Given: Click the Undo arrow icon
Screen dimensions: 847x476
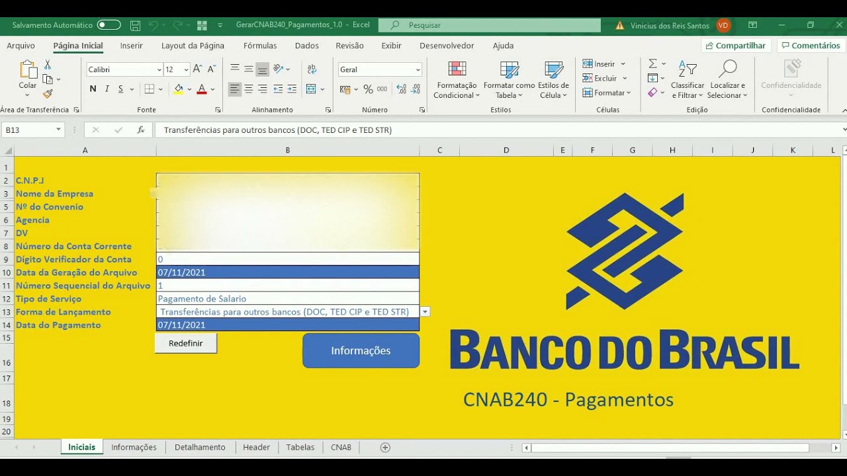Looking at the screenshot, I should 154,25.
